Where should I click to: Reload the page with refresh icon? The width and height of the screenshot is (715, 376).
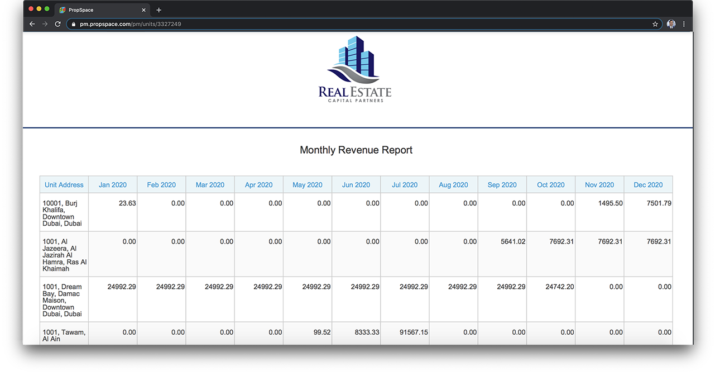click(x=57, y=24)
